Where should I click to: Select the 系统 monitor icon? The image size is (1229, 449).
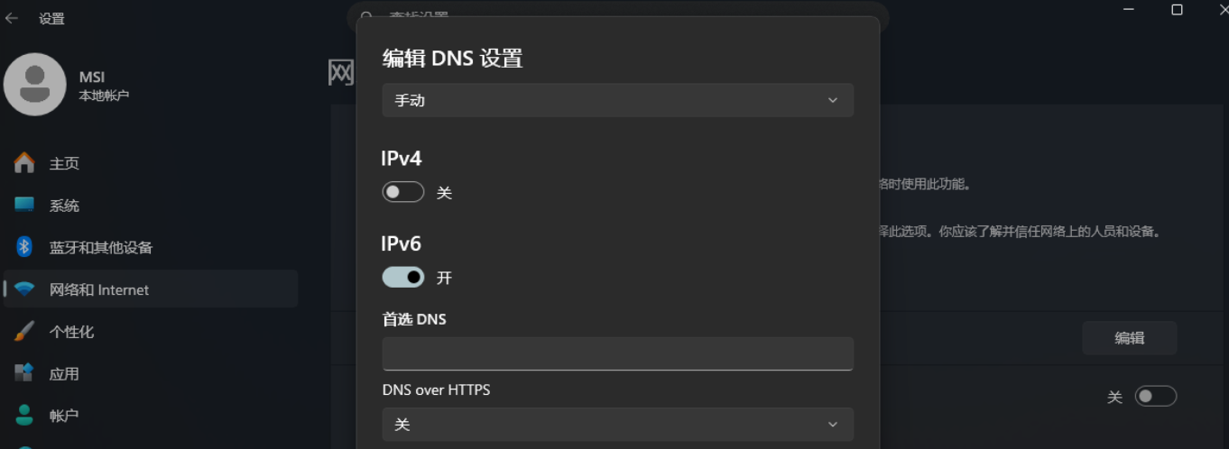[24, 205]
